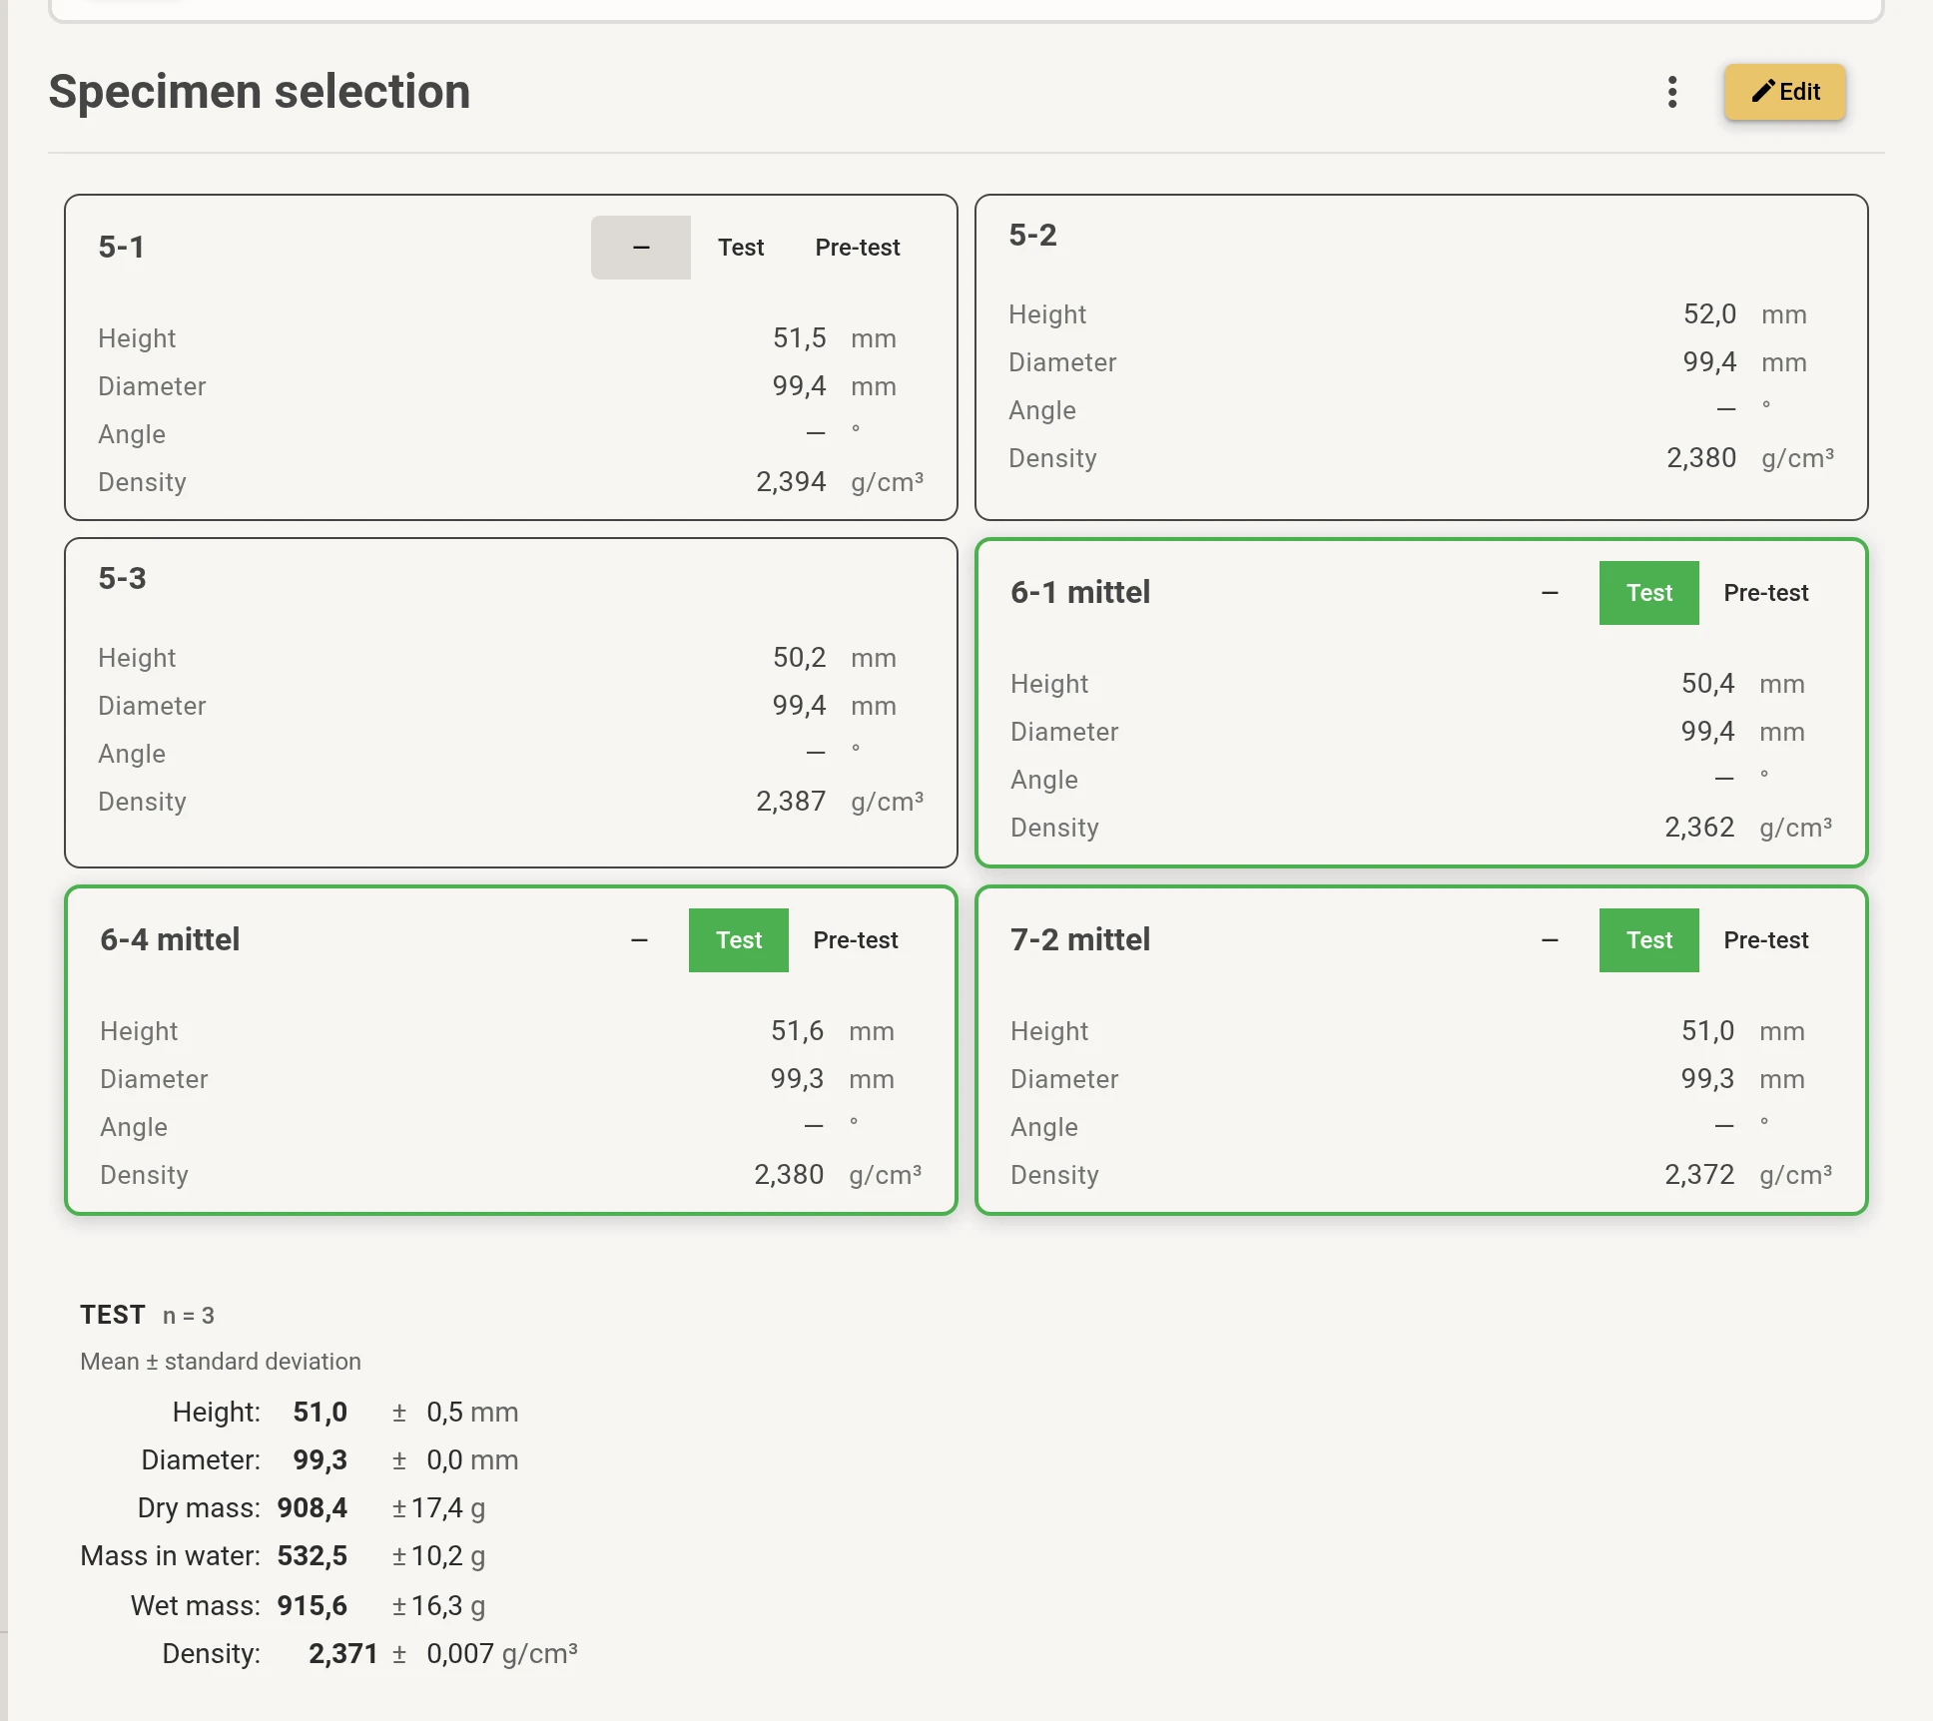Click mean Density value 2,371

pos(343,1654)
